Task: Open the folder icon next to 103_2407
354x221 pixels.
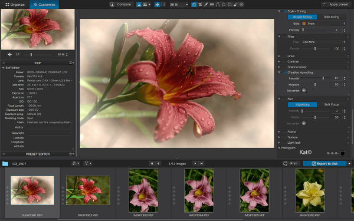Action: click(5, 164)
